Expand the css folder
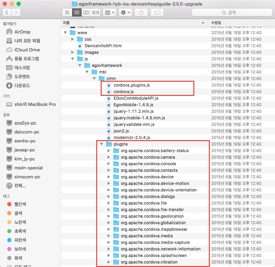Image resolution: width=275 pixels, height=267 pixels. tap(73, 39)
